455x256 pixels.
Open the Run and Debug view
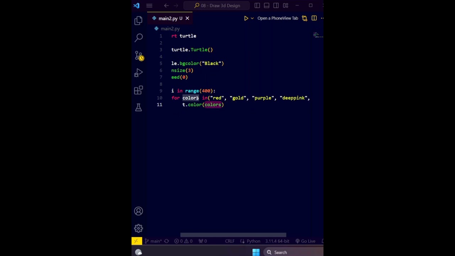139,73
